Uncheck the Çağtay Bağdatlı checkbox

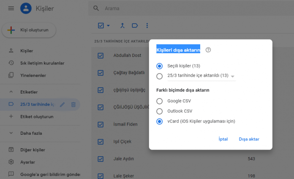(x=101, y=73)
